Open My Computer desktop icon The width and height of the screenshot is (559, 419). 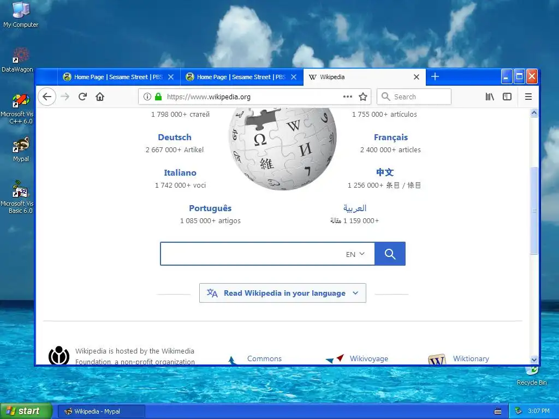point(21,14)
